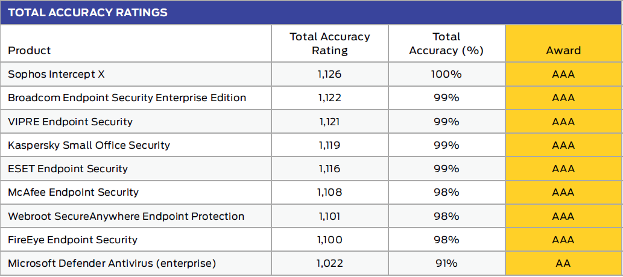Click Webroot SecureAnywhere Endpoint Protection name

tap(126, 216)
